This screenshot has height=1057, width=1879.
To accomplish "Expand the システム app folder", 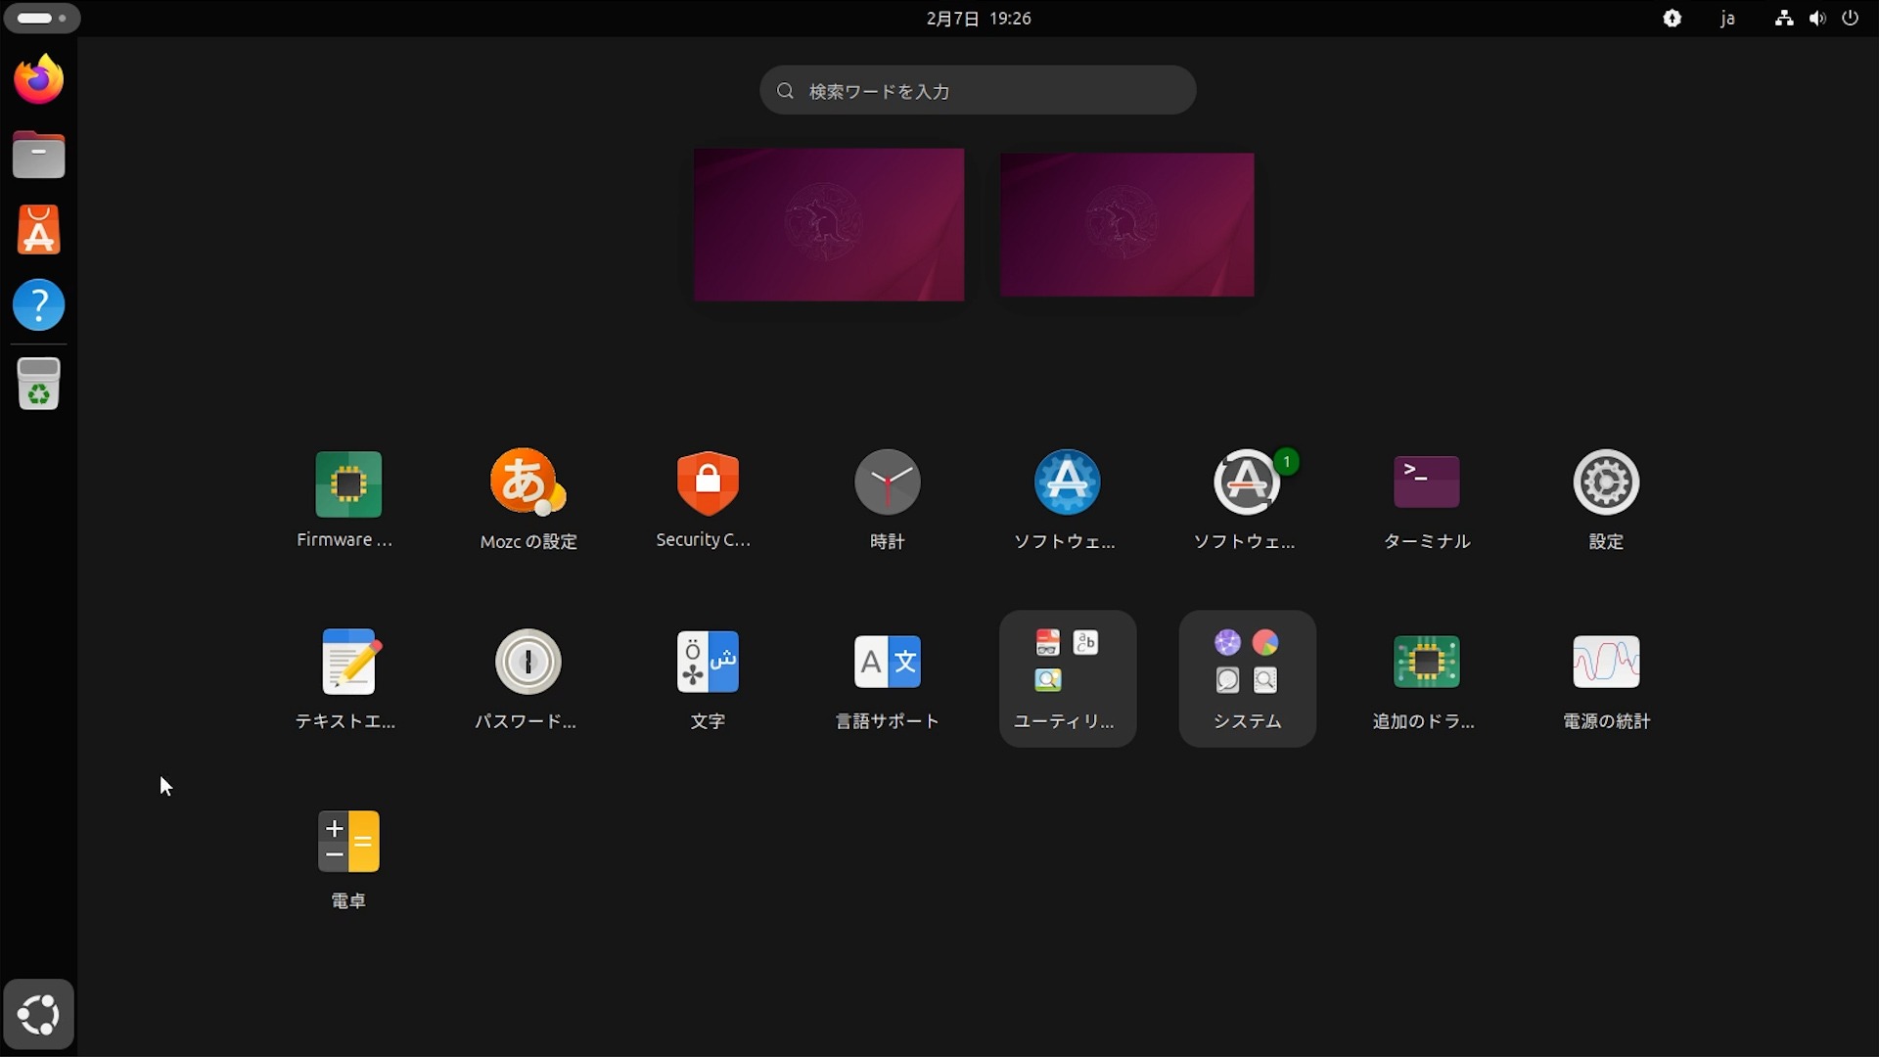I will point(1247,678).
